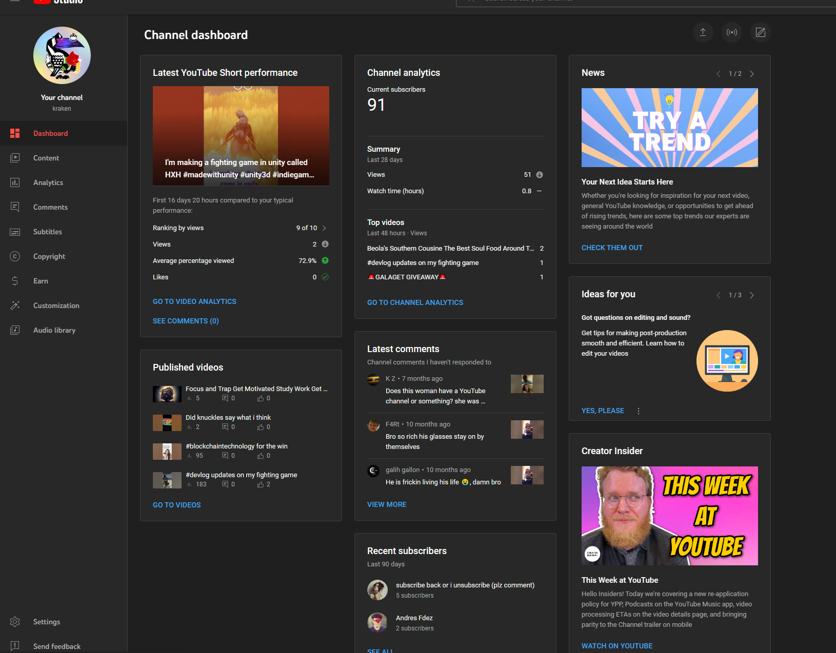Open Go to video analytics link
836x653 pixels.
[194, 301]
